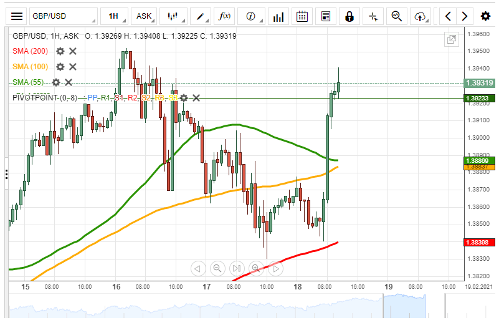Open the economic calendar icon
Image resolution: width=499 pixels, height=320 pixels.
point(302,16)
